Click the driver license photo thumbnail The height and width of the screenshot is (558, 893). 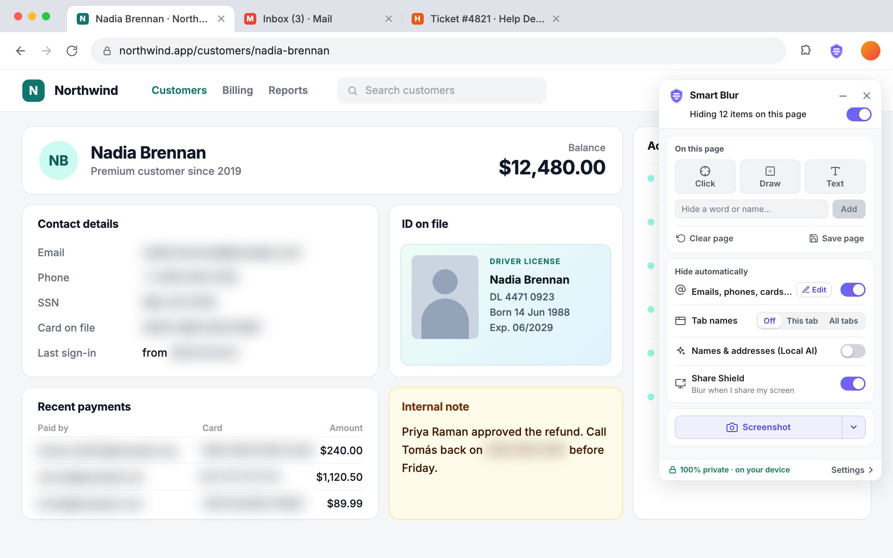tap(445, 297)
